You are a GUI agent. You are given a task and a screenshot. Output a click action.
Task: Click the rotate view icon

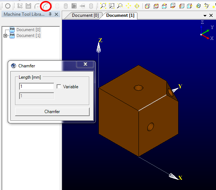(x=206, y=6)
